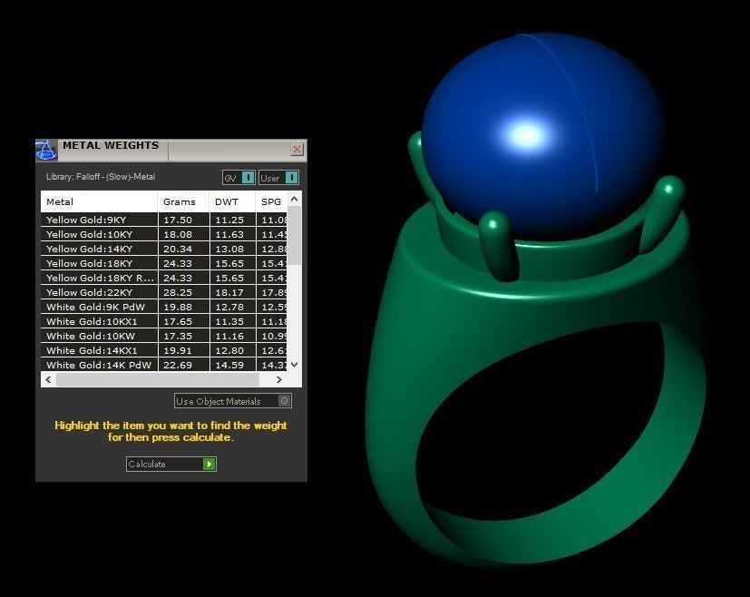Click the green Calculate arrow icon

pyautogui.click(x=209, y=464)
